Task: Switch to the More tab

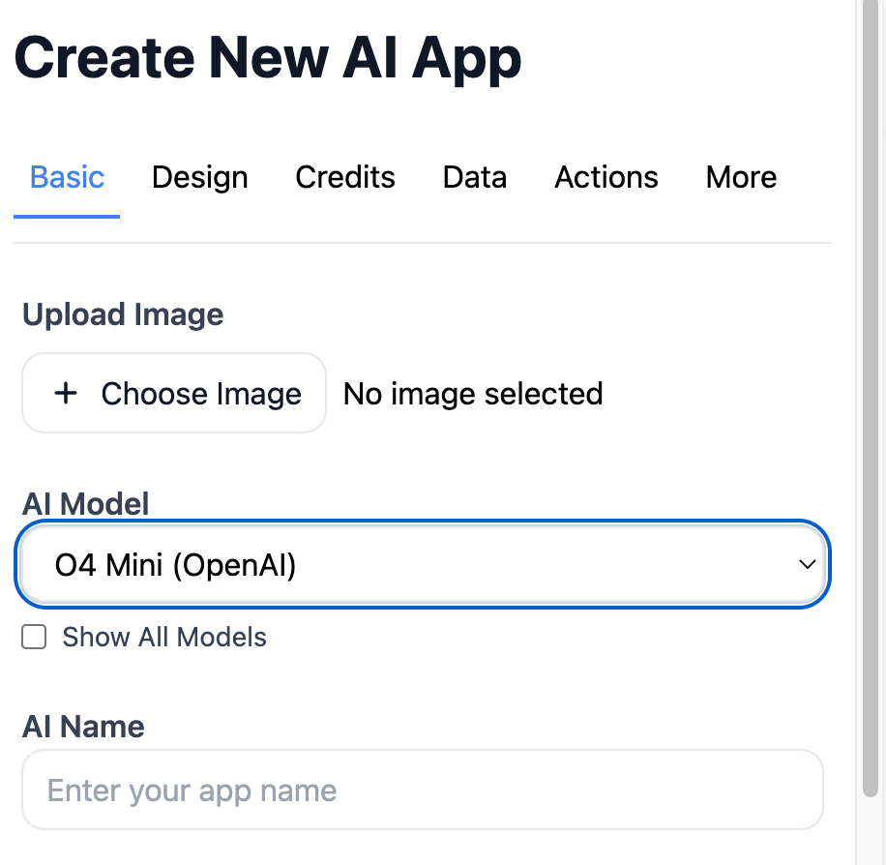Action: [x=741, y=177]
